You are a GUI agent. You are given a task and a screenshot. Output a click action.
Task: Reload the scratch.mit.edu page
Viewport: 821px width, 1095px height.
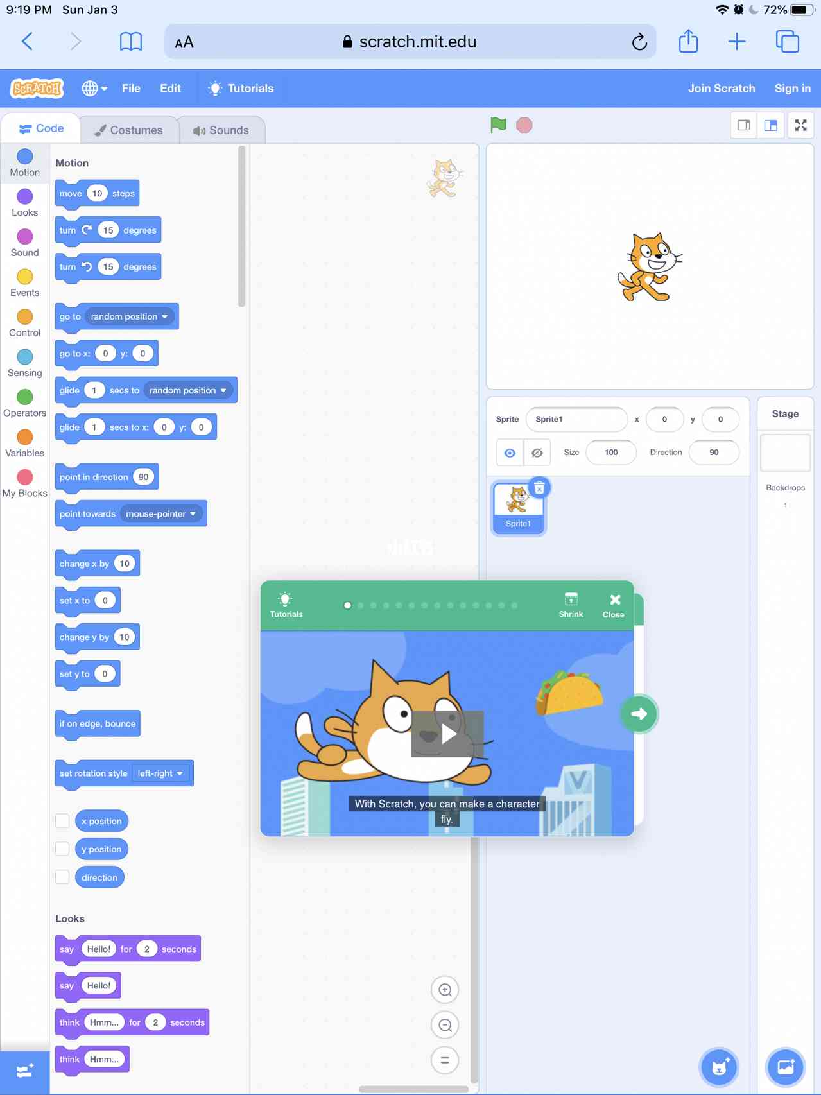[639, 42]
